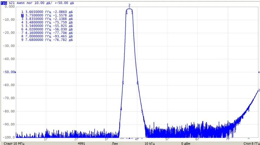The height and width of the screenshot is (145, 260).
Task: Select marker row 1 at 3.6650000 ГГц
Action: point(47,12)
